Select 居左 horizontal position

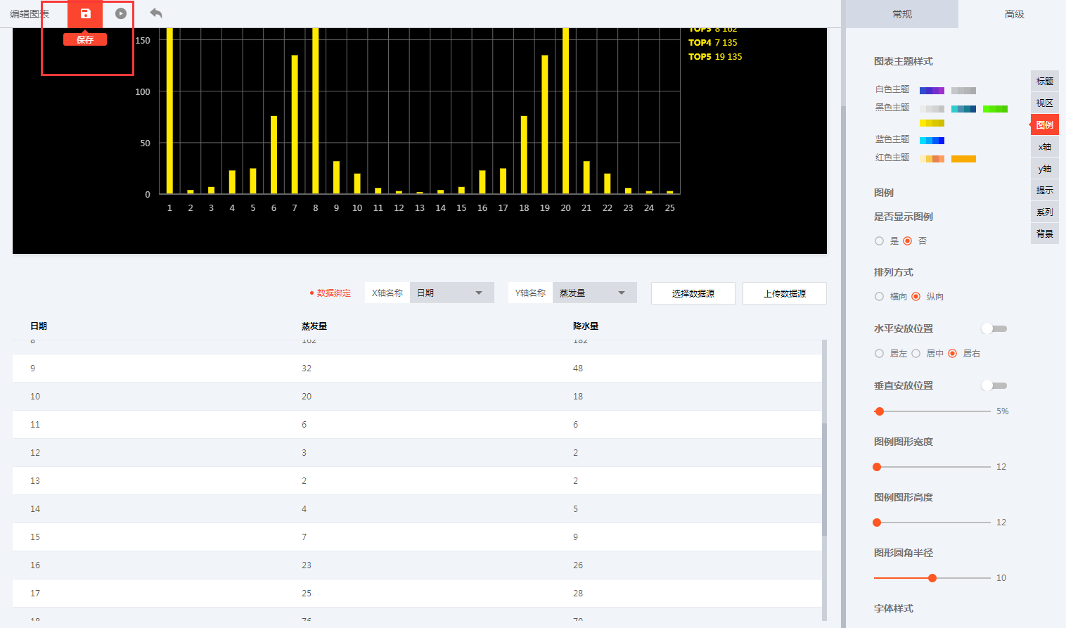pos(879,354)
